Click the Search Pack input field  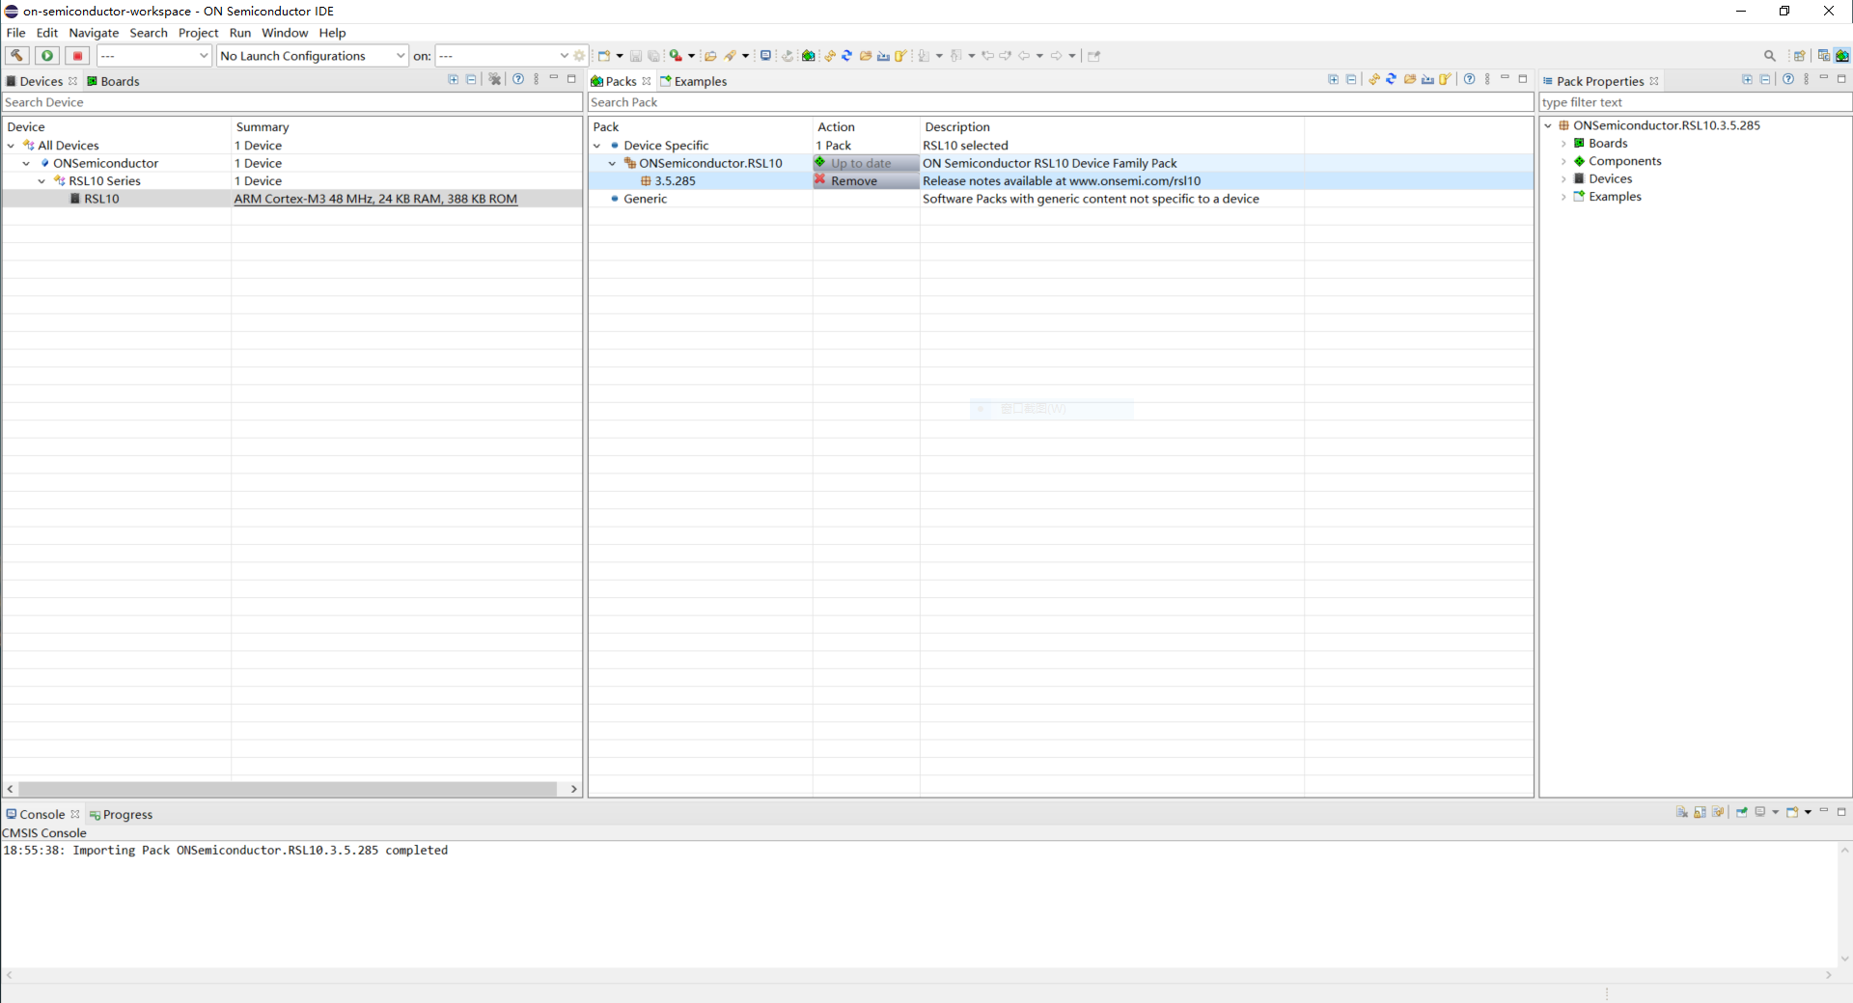[1061, 102]
